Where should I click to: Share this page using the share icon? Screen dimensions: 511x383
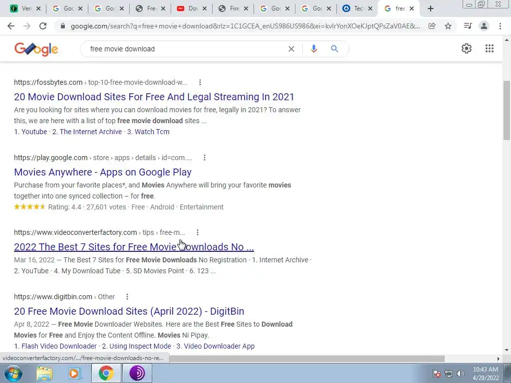(x=432, y=26)
